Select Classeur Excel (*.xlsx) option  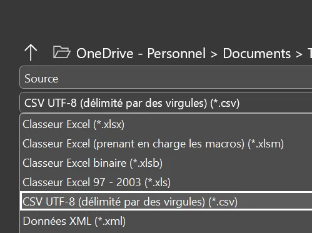click(166, 124)
